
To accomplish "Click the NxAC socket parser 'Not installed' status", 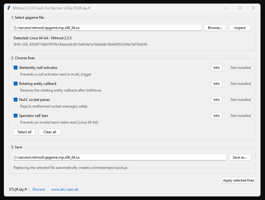I will [241, 100].
